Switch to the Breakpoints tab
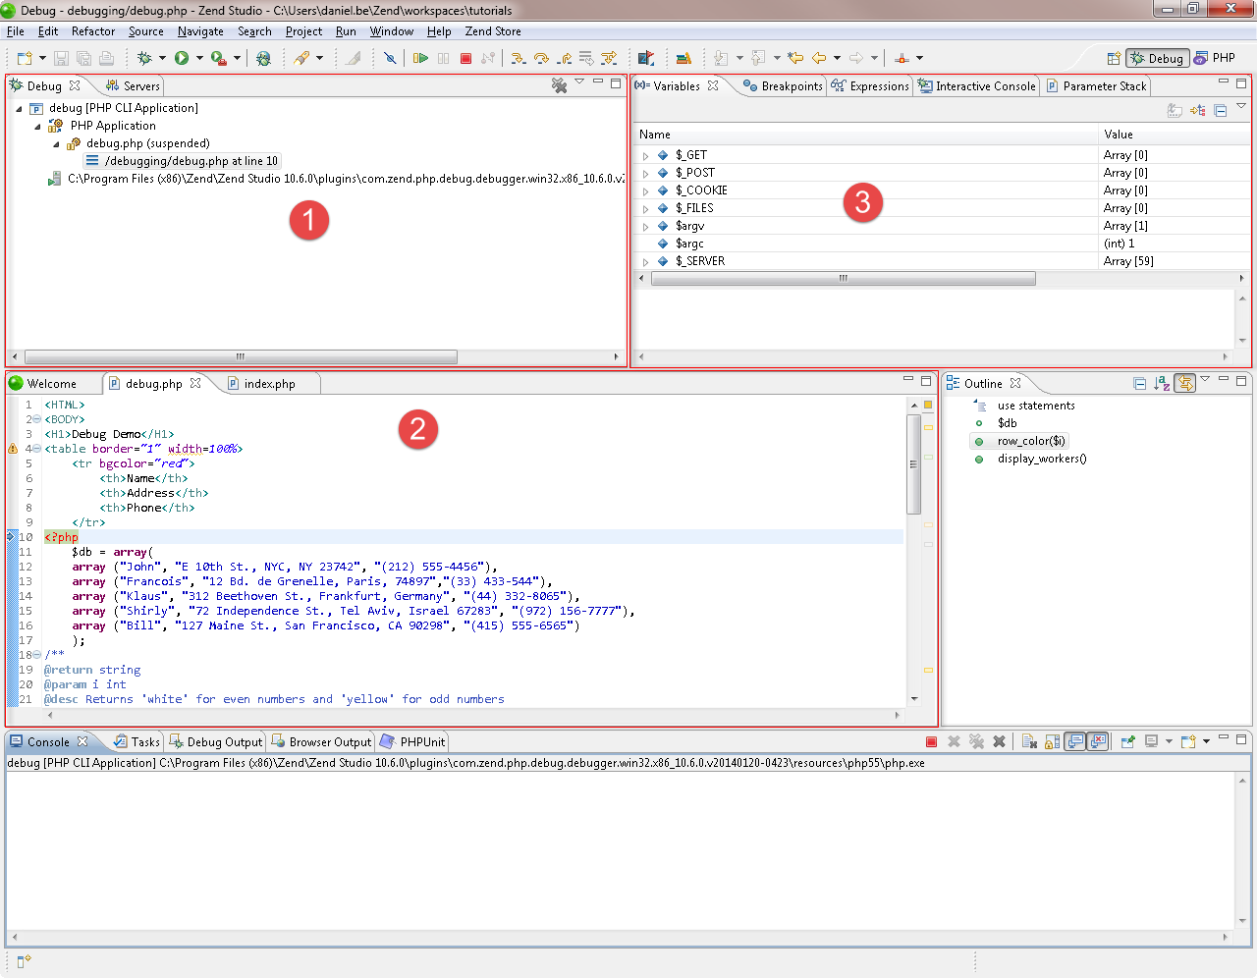Viewport: 1257px width, 978px height. pos(783,86)
